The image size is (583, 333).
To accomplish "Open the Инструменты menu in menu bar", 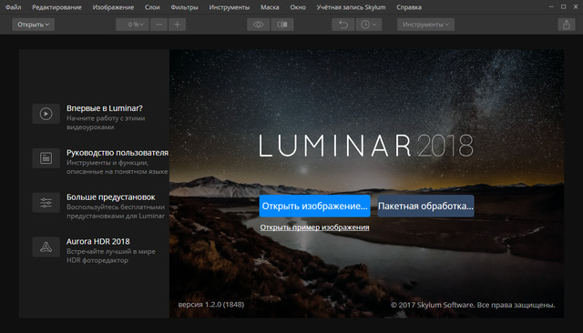I will point(229,7).
